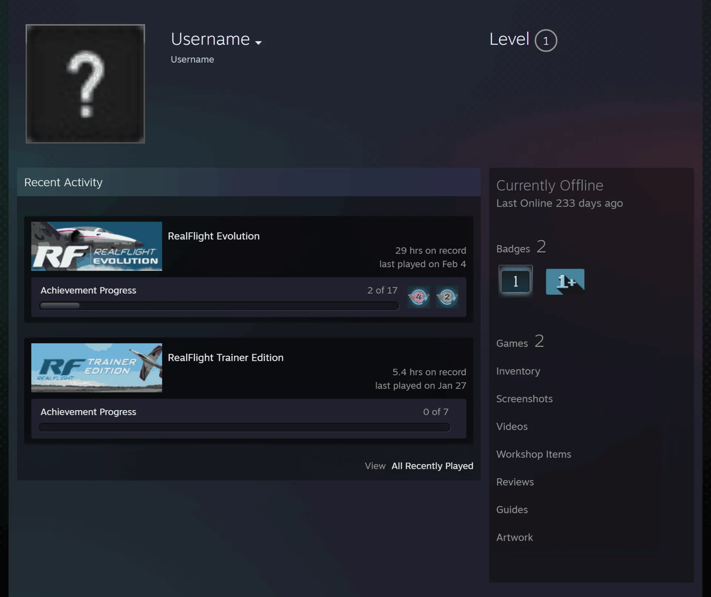View the pink number 4 achievement icon
This screenshot has height=597, width=711.
coord(418,297)
